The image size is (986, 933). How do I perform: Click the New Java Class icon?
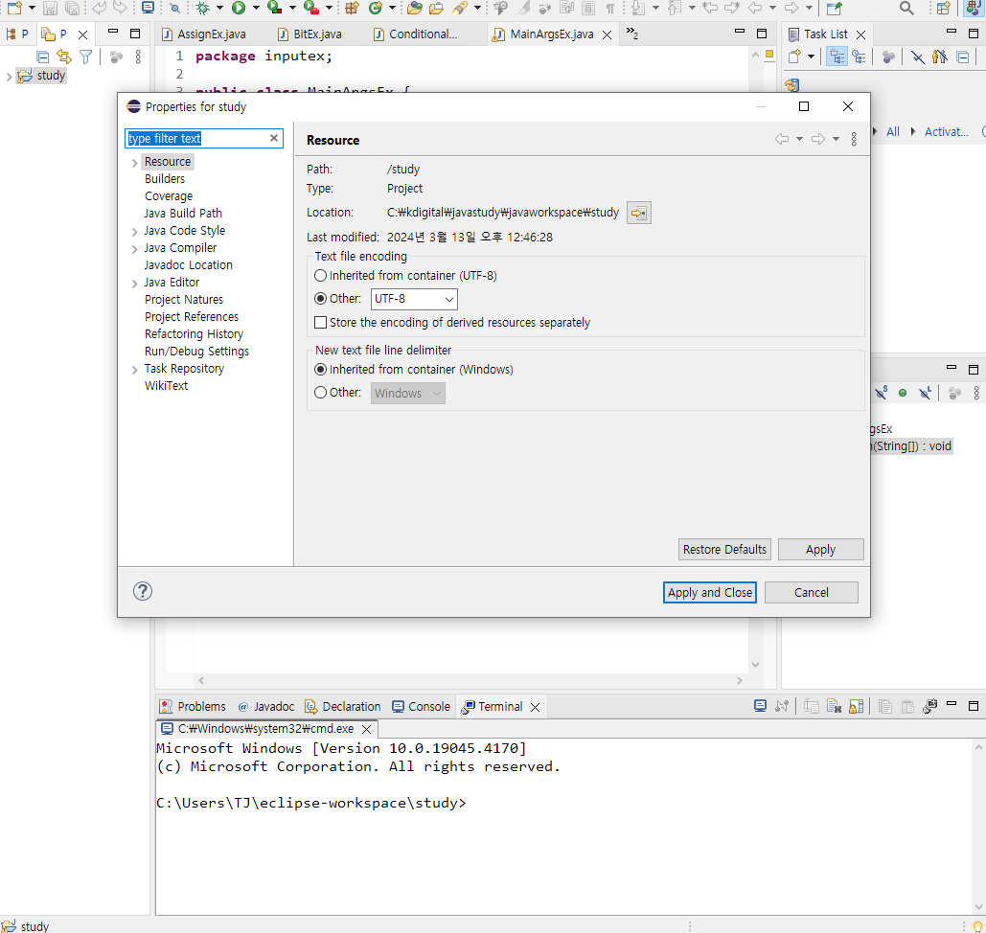point(376,8)
